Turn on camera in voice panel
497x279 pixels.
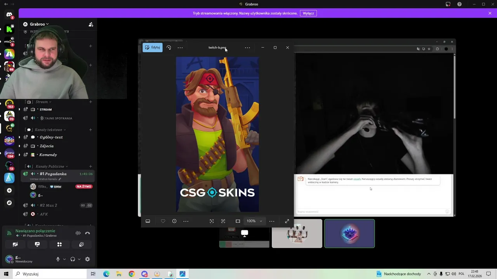pyautogui.click(x=15, y=245)
